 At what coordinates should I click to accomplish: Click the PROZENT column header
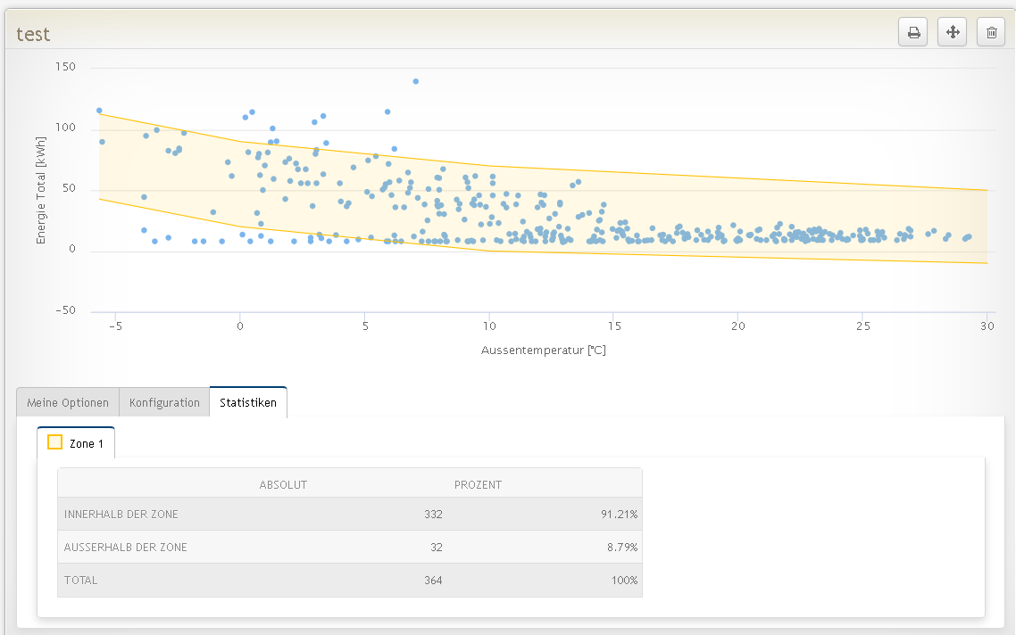pos(479,485)
